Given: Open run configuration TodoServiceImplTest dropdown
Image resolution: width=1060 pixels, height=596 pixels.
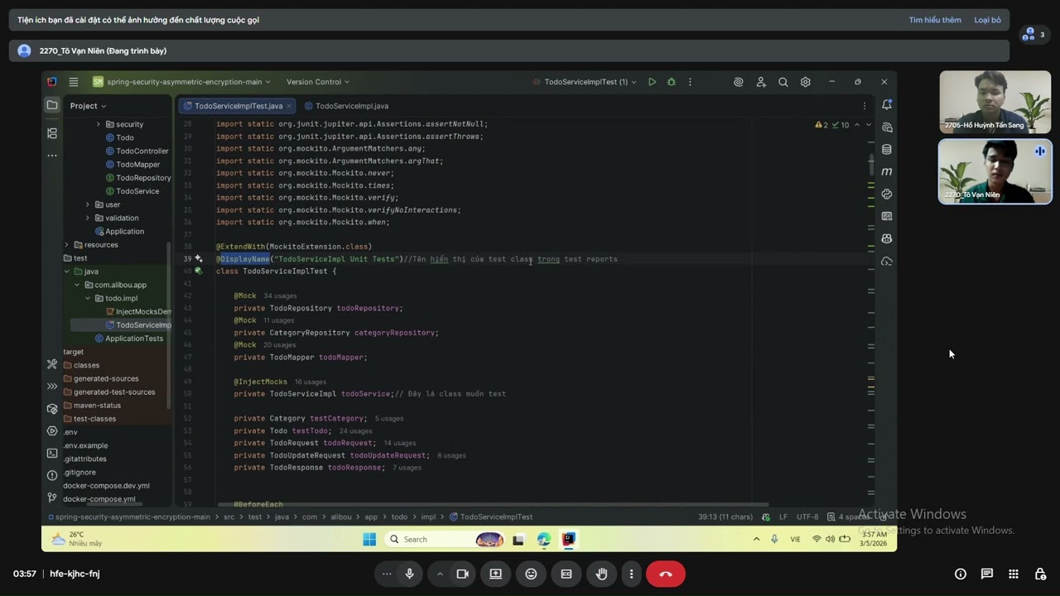Looking at the screenshot, I should 585,82.
